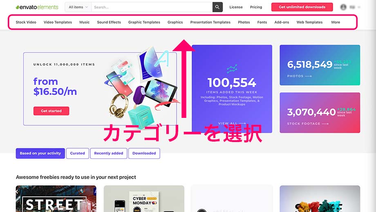Open the 3,070,440 Stock Footage card
376x212 pixels.
click(320, 113)
